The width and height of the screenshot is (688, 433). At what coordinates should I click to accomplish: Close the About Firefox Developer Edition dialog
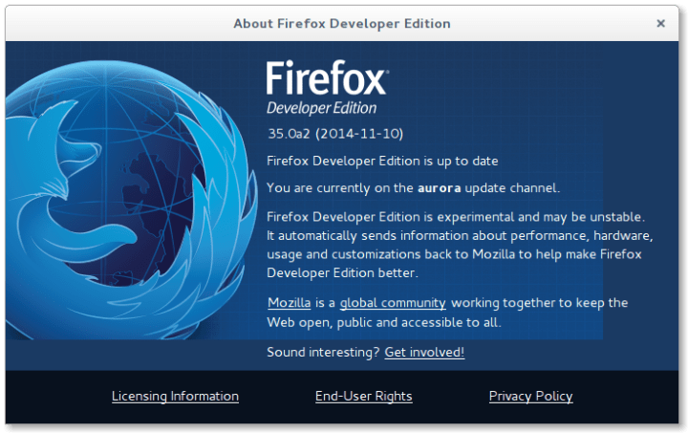pyautogui.click(x=660, y=23)
